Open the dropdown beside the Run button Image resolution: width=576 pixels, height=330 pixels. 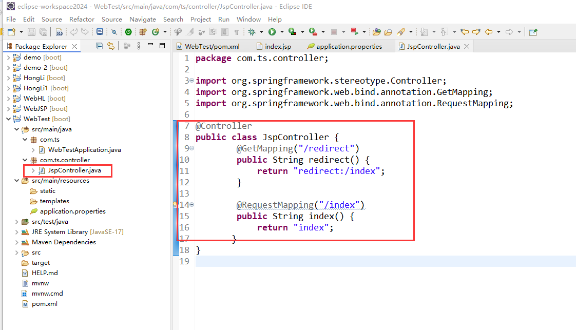282,31
